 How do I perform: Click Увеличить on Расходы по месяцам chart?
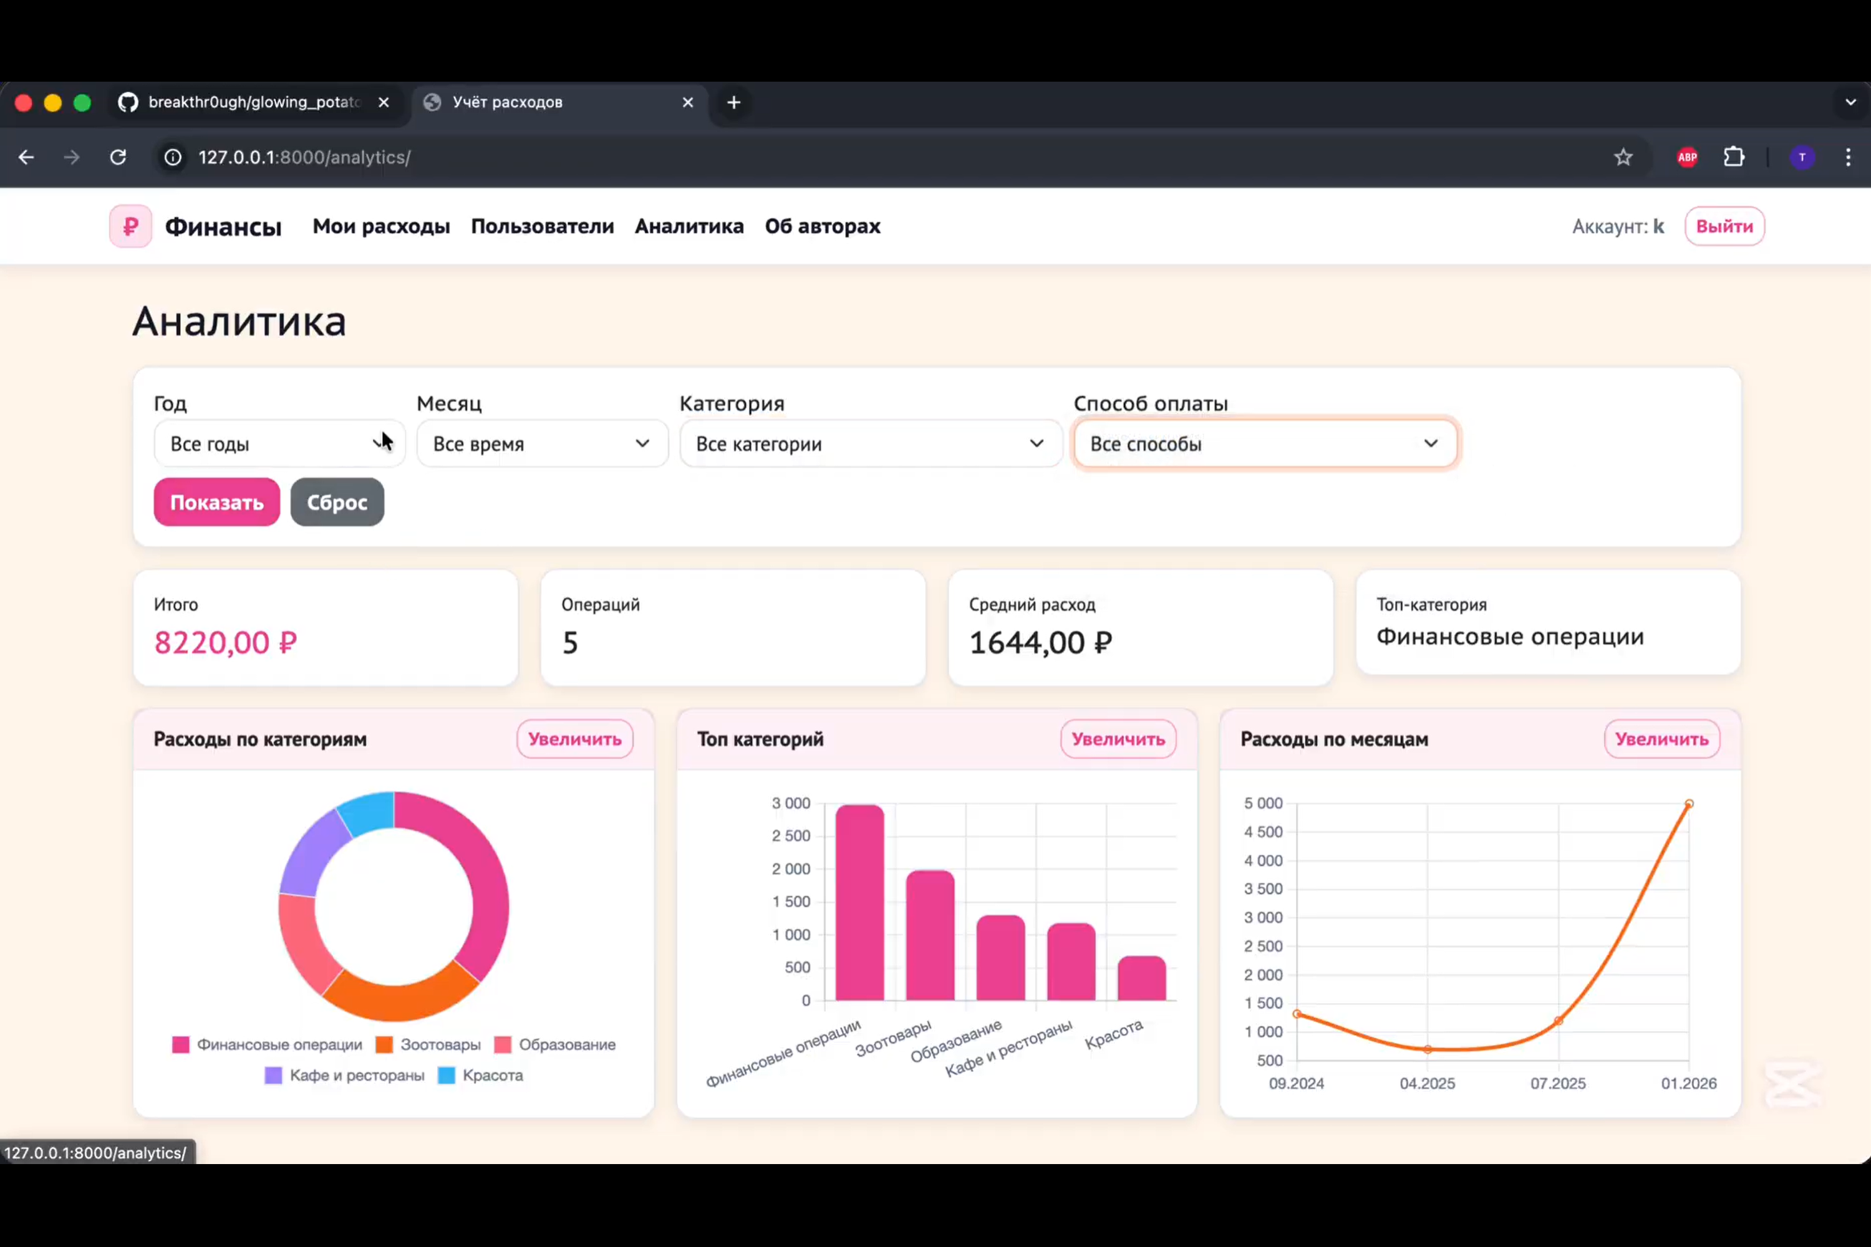[x=1661, y=739]
